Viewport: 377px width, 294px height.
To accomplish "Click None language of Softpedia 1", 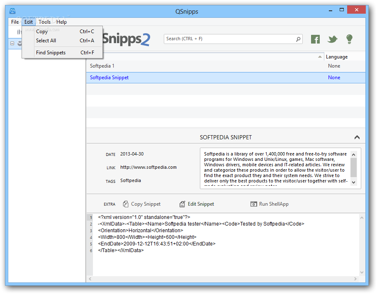I will coord(334,66).
